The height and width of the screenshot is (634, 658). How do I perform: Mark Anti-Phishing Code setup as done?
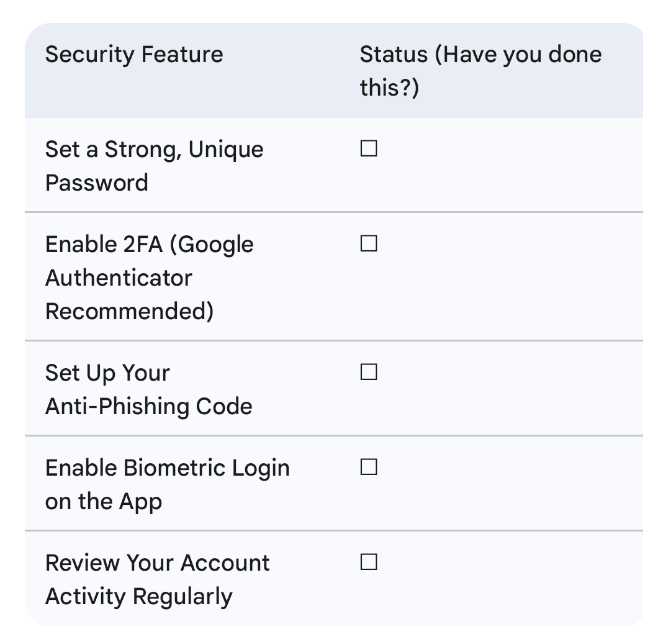click(x=369, y=373)
